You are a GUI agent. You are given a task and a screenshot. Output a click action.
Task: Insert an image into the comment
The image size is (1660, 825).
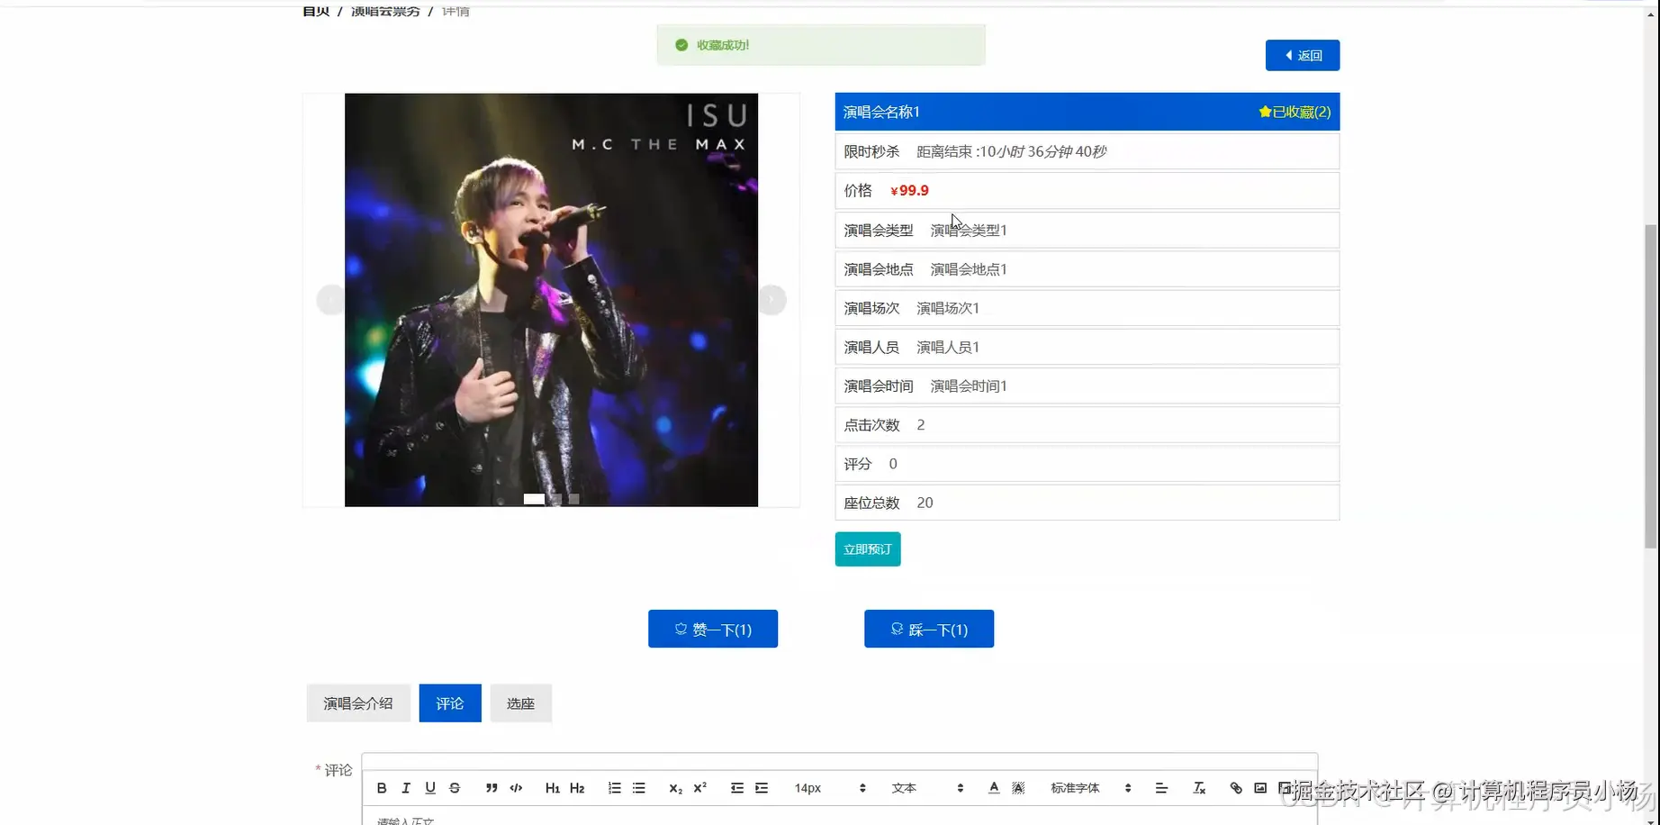click(1259, 788)
